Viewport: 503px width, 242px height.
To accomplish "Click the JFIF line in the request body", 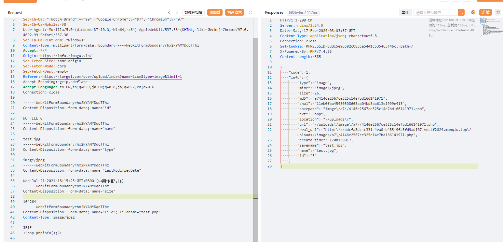I will tap(27, 228).
